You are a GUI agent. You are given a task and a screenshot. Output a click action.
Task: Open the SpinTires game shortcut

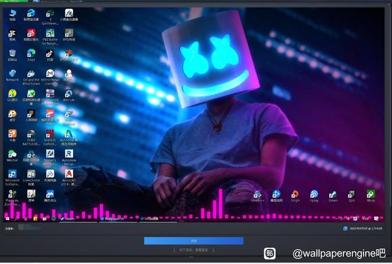click(x=50, y=16)
